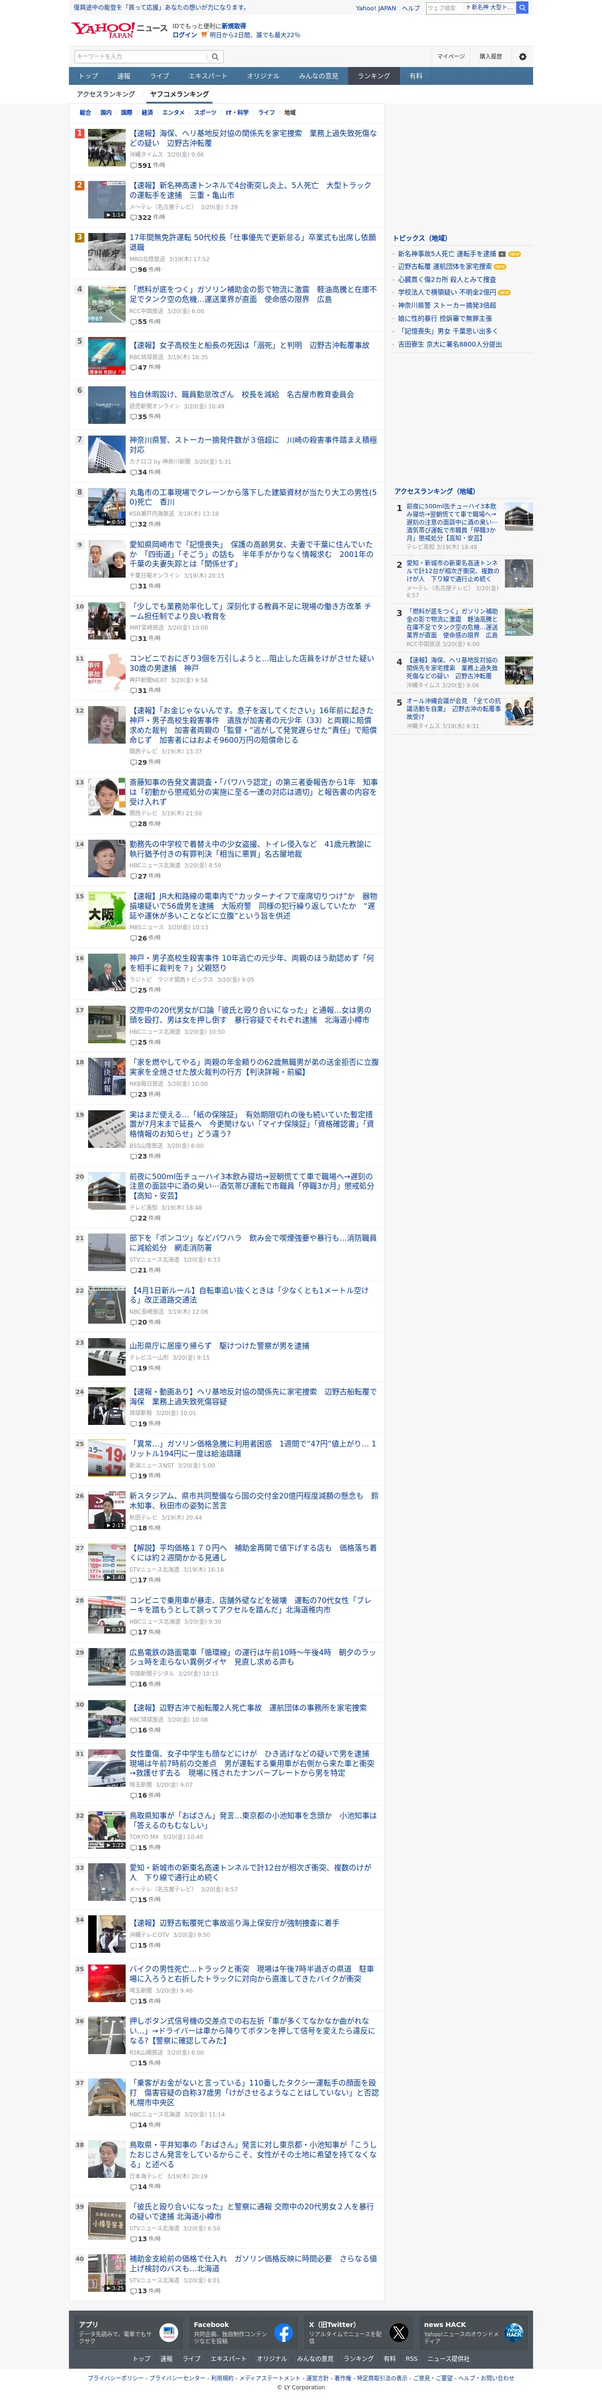Open the メディアステートメント footer link
The height and width of the screenshot is (2402, 602).
269,2378
